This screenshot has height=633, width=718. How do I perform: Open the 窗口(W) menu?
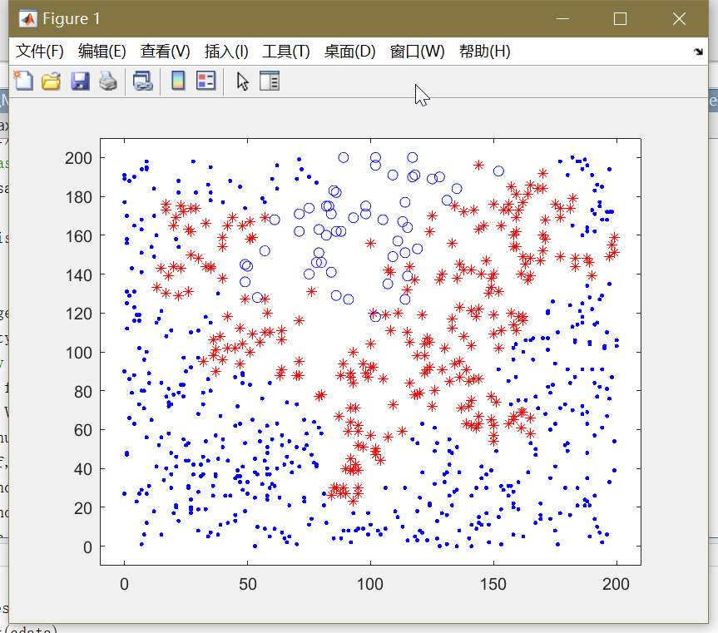point(417,52)
